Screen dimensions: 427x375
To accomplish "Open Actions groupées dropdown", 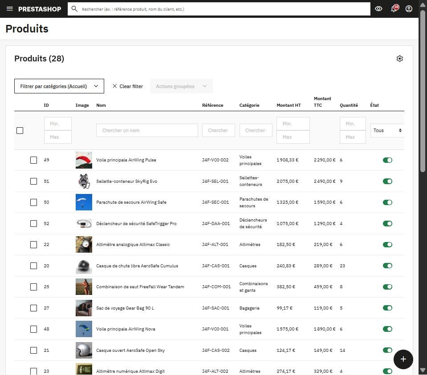I will [x=181, y=86].
